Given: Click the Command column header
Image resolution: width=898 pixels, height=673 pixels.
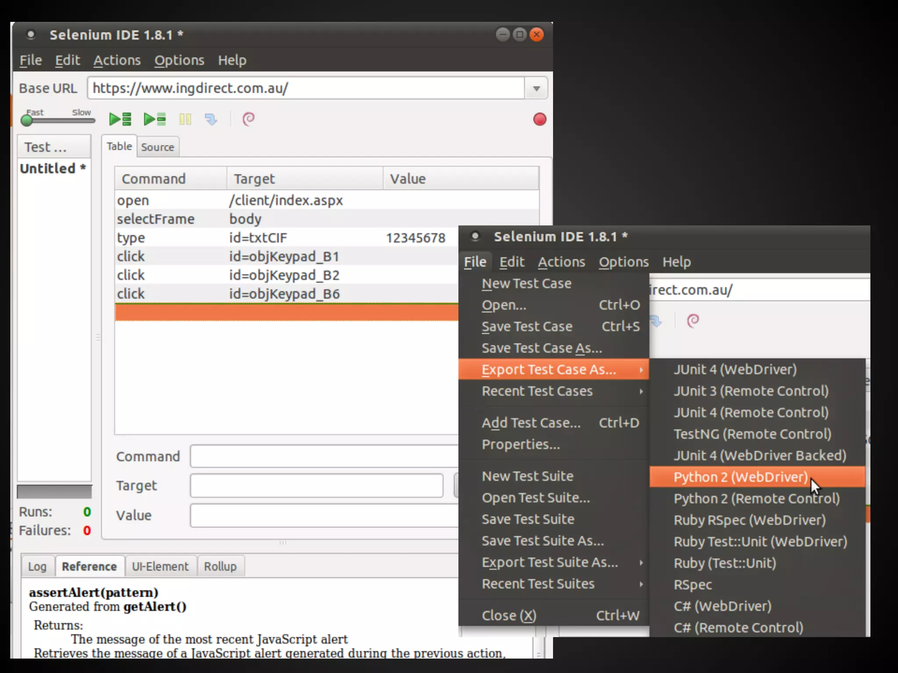Looking at the screenshot, I should click(171, 179).
